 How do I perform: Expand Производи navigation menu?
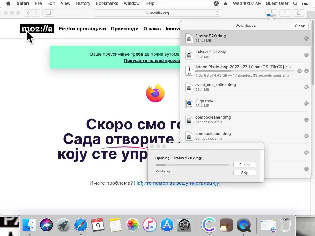point(125,29)
